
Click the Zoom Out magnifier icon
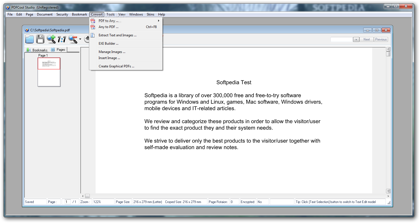73,39
